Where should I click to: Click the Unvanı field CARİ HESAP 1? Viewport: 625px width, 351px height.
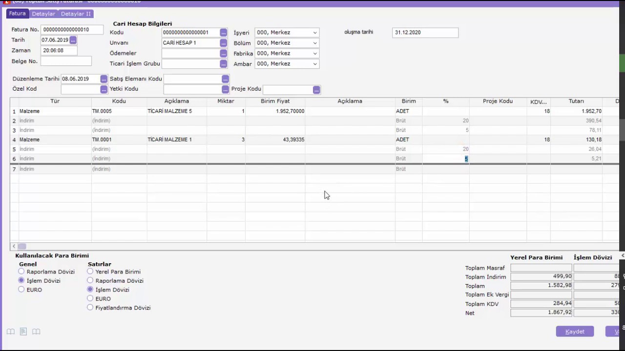tap(190, 43)
